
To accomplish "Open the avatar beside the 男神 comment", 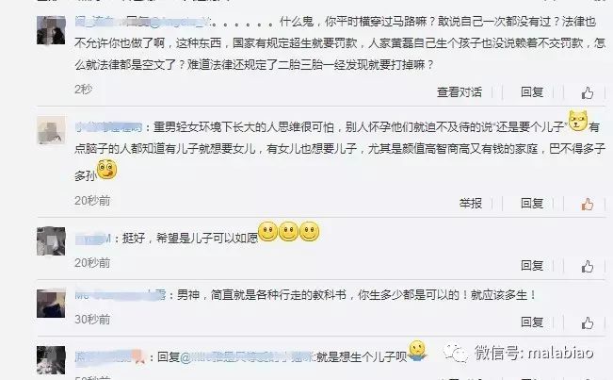I will point(51,304).
